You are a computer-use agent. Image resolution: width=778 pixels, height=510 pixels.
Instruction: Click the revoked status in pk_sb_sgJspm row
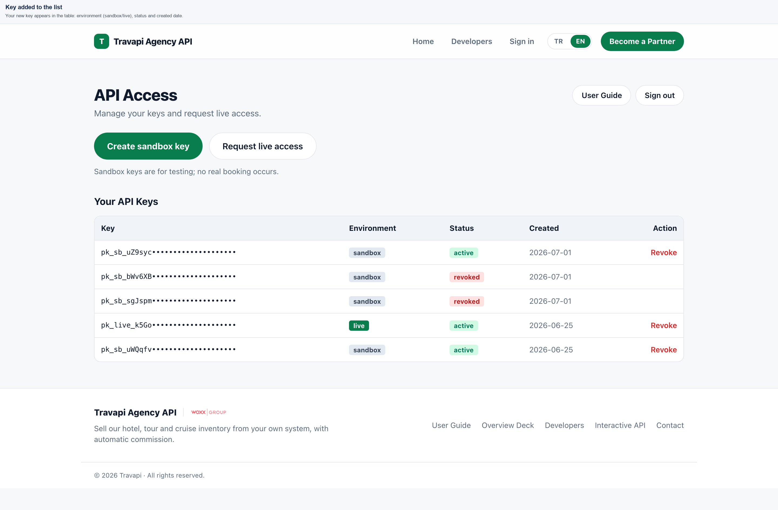click(467, 301)
